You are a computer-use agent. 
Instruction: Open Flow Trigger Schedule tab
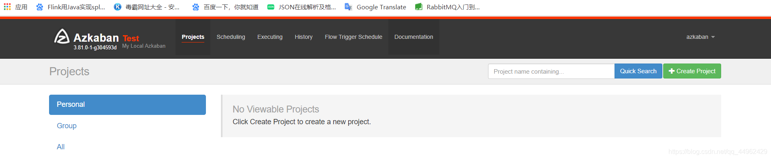(353, 37)
